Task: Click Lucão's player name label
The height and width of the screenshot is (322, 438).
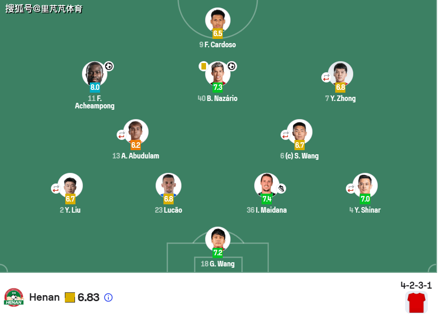Action: [169, 210]
